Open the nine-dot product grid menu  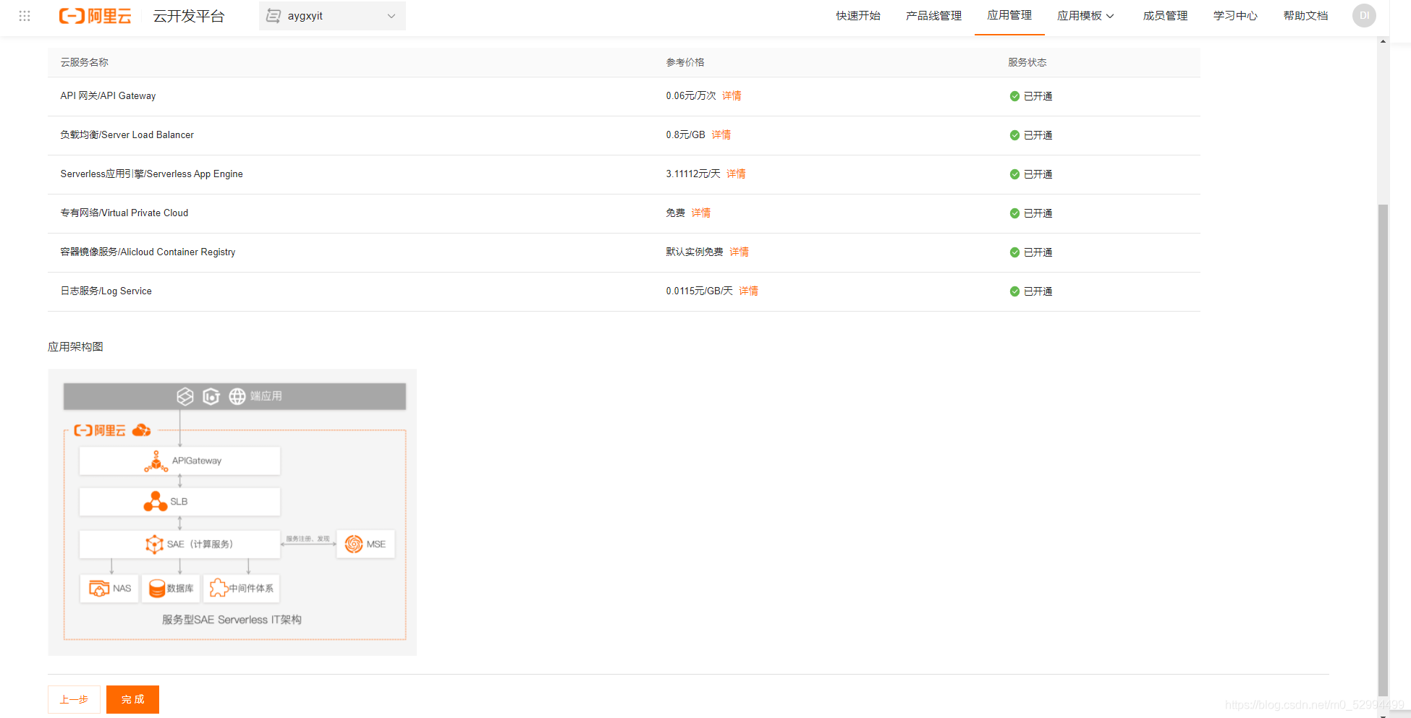click(25, 16)
